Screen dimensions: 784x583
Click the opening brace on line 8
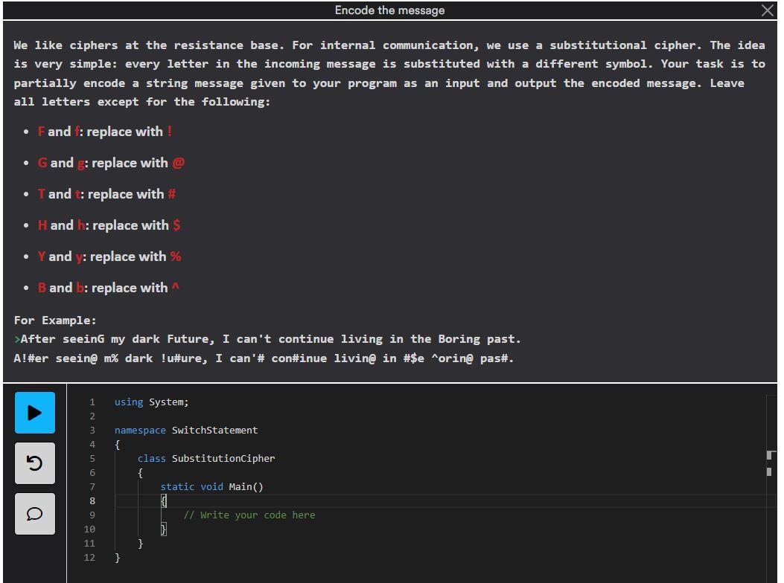[164, 500]
